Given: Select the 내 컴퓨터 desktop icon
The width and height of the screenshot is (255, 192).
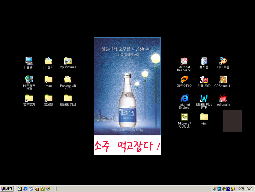Looking at the screenshot, I should (29, 61).
